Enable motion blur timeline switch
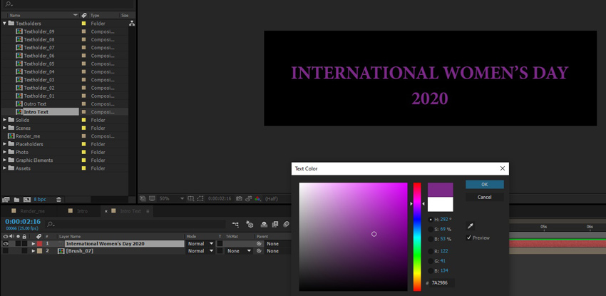This screenshot has width=606, height=296. (x=286, y=224)
